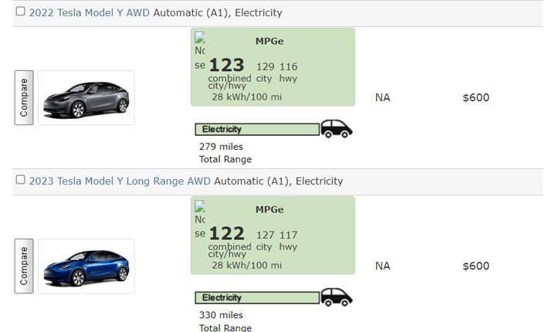Click the 123 combined MPGe figure
This screenshot has height=332, width=556.
point(227,66)
